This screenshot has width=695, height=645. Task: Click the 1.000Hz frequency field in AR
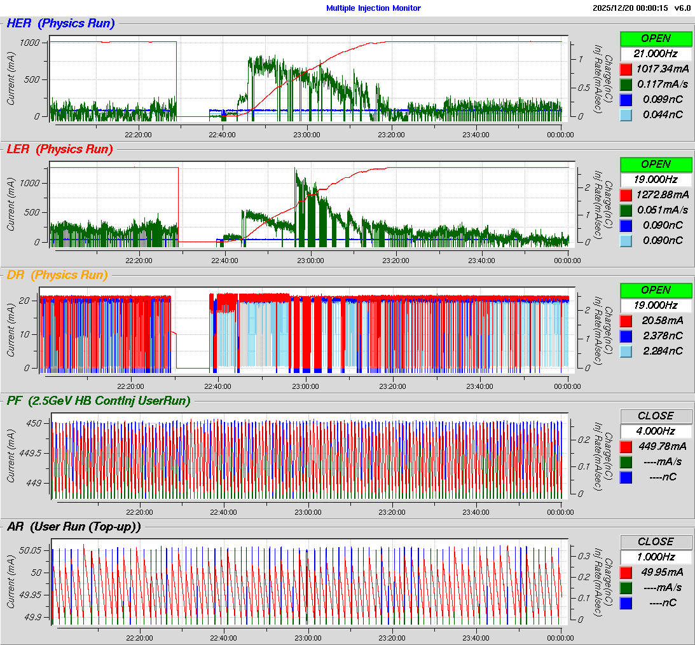[x=656, y=557]
